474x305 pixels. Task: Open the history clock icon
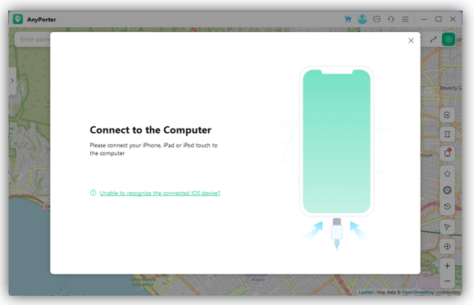point(448,207)
